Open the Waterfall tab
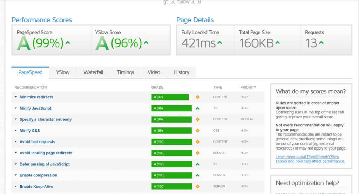The image size is (359, 194). point(93,72)
